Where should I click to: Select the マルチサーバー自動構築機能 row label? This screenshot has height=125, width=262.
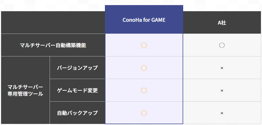click(x=53, y=45)
